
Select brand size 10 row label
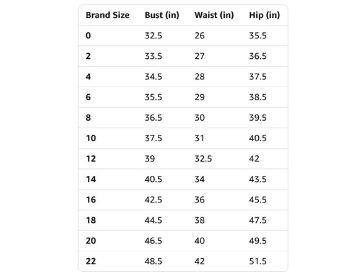[x=91, y=138]
